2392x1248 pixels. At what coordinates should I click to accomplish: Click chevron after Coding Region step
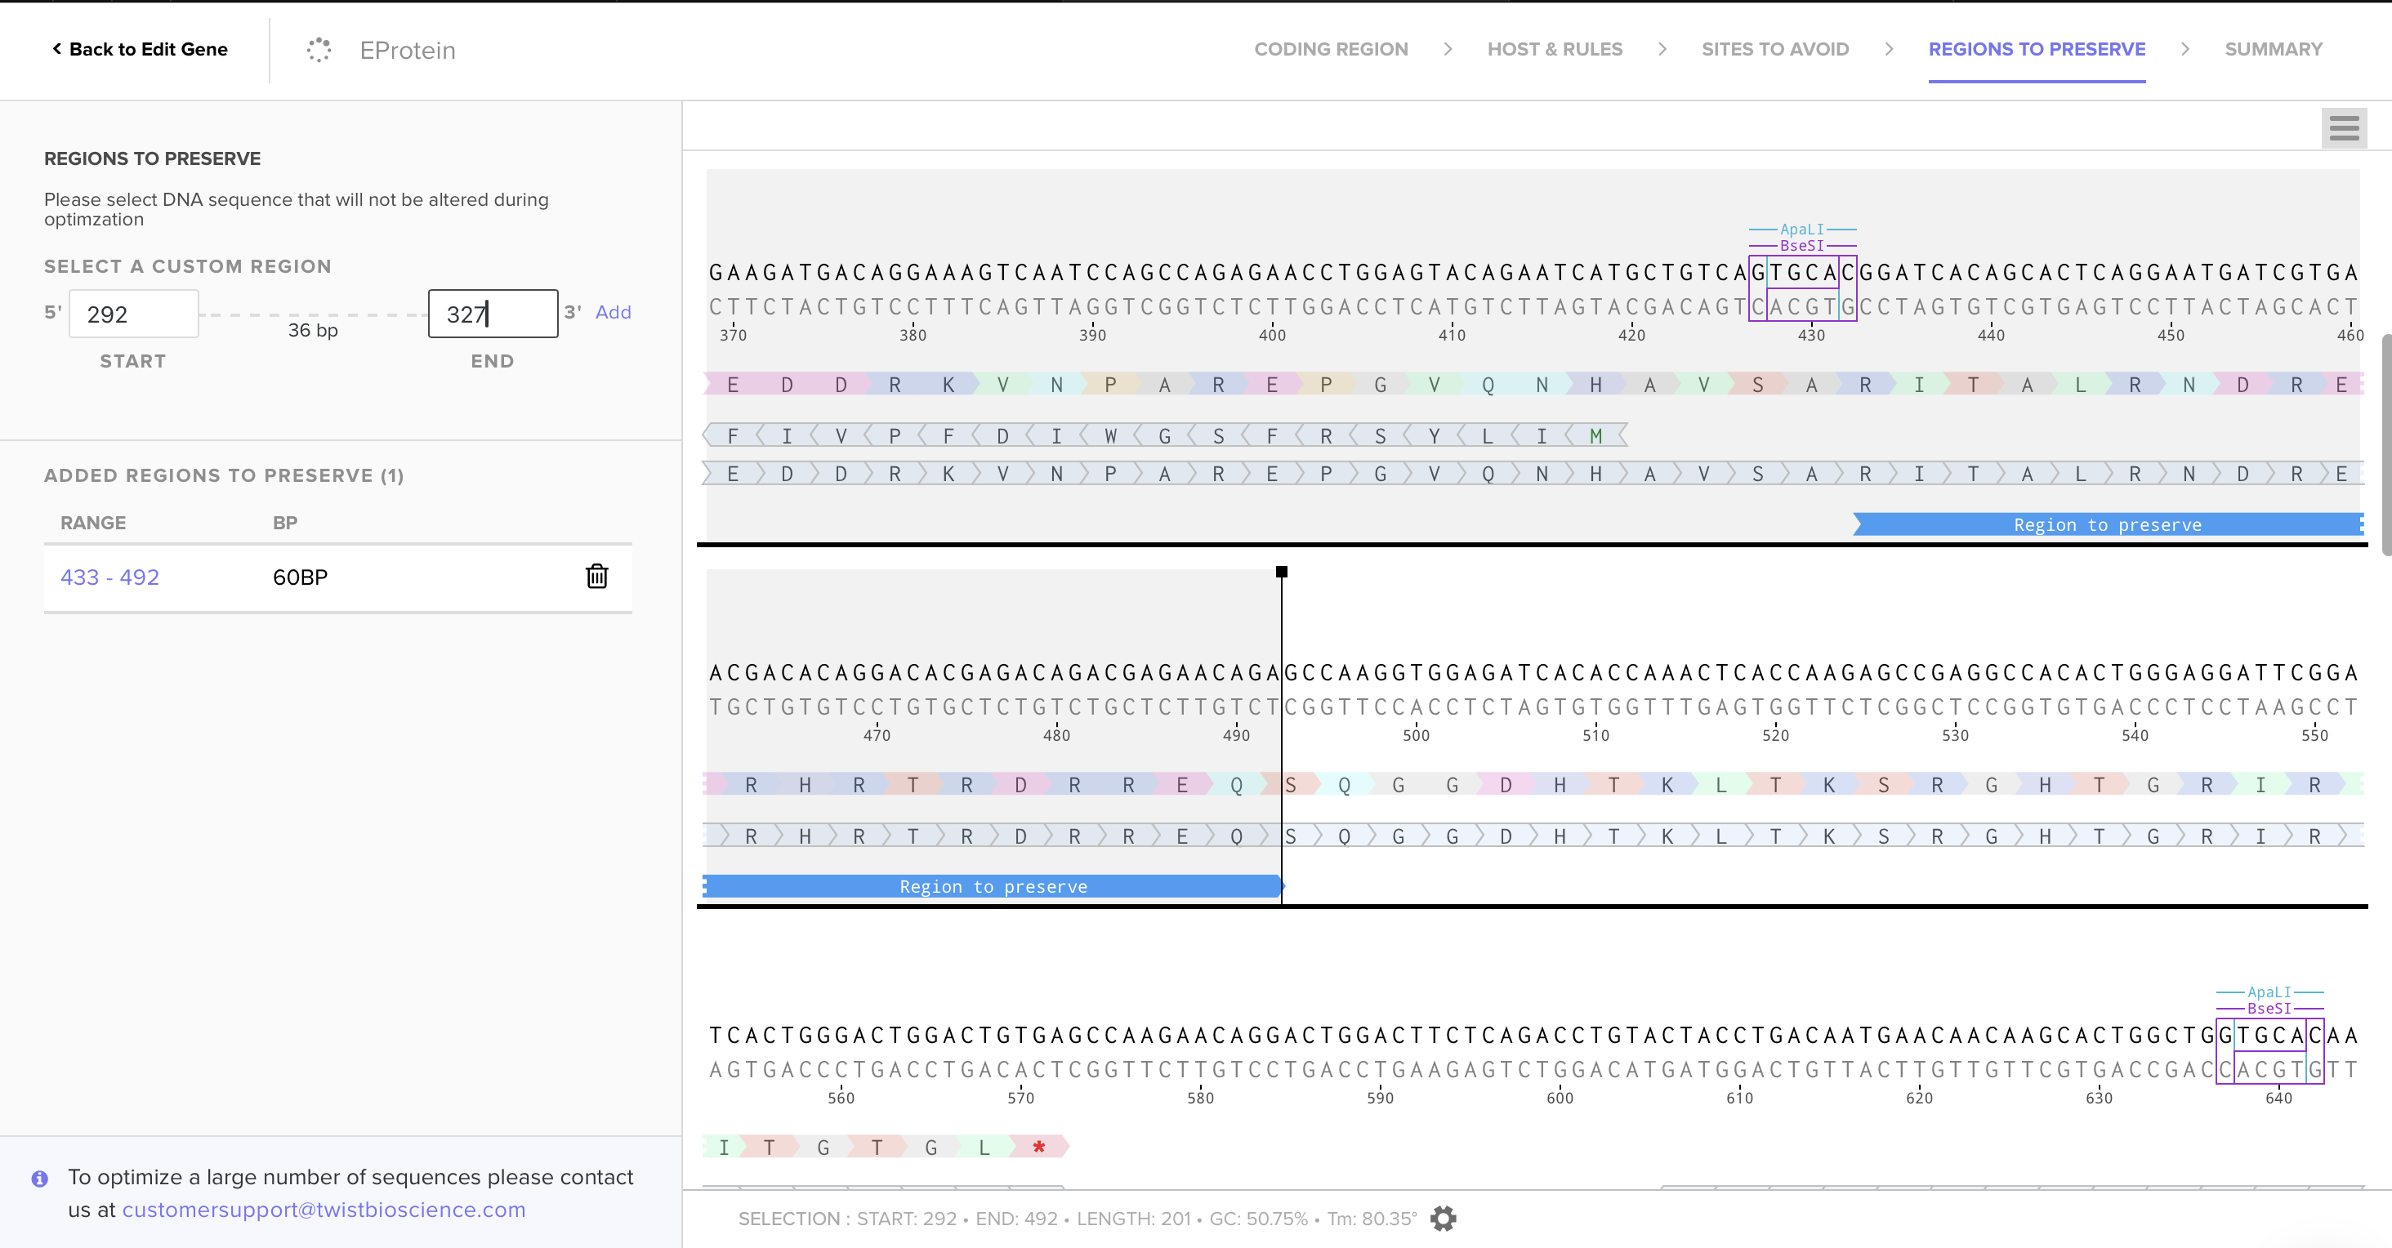[x=1448, y=49]
